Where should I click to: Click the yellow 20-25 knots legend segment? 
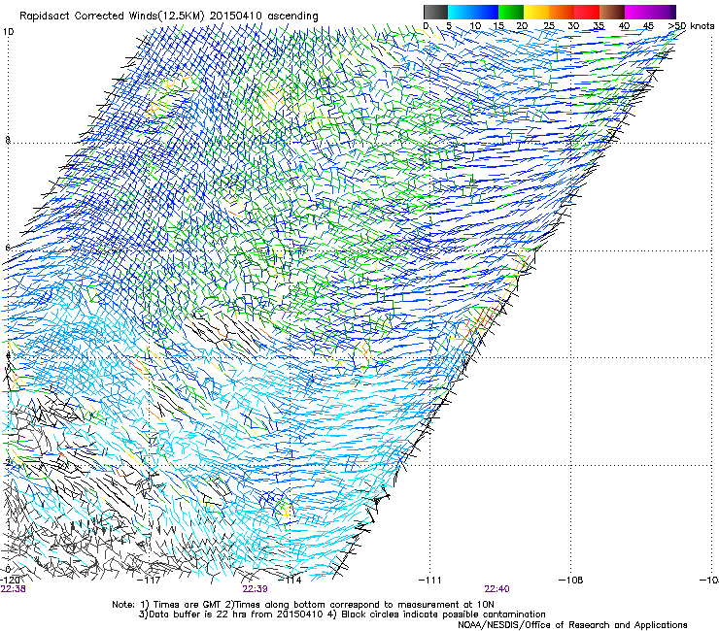click(x=536, y=12)
